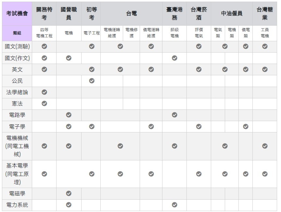Select the 臺灣港務 column header

tap(174, 14)
